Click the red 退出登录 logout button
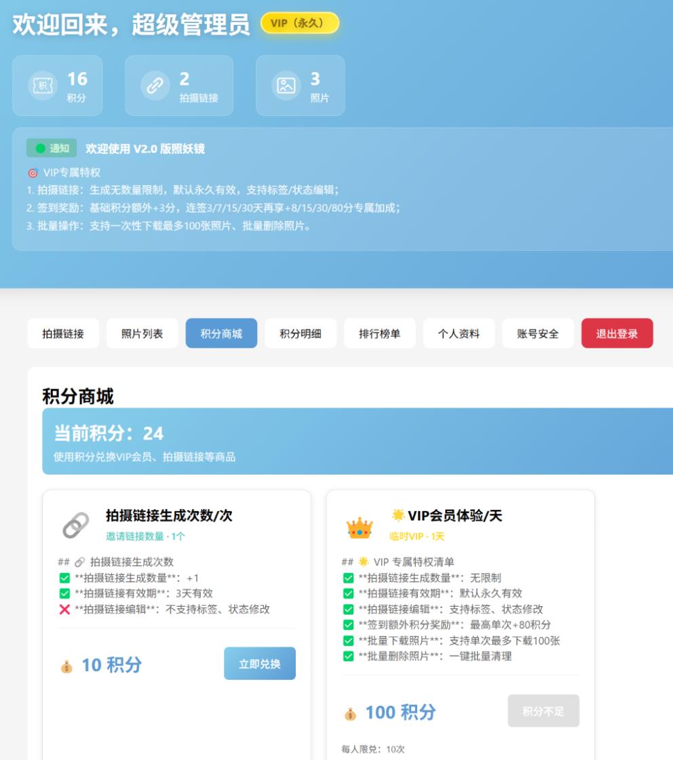Image resolution: width=673 pixels, height=760 pixels. (x=617, y=334)
